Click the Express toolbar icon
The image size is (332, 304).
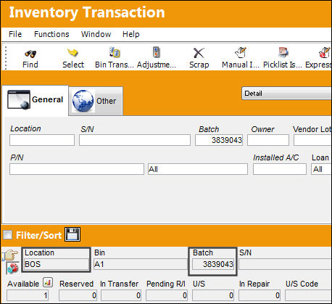point(324,53)
